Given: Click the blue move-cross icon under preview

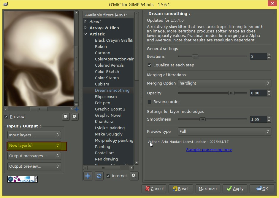Looking at the screenshot, I should pos(77,109).
